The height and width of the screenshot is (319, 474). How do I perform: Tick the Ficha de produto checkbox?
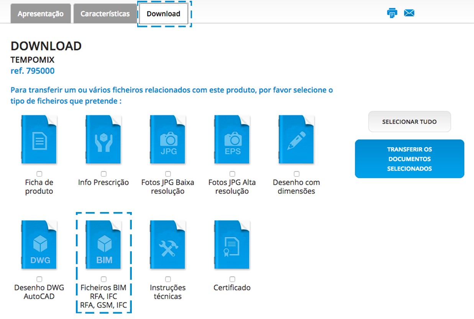tap(39, 174)
